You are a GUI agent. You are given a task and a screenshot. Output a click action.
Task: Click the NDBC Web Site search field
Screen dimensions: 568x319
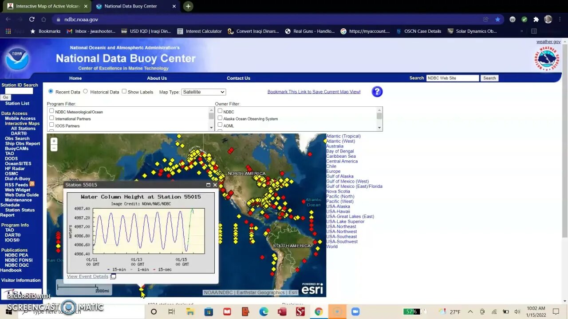[x=453, y=78]
